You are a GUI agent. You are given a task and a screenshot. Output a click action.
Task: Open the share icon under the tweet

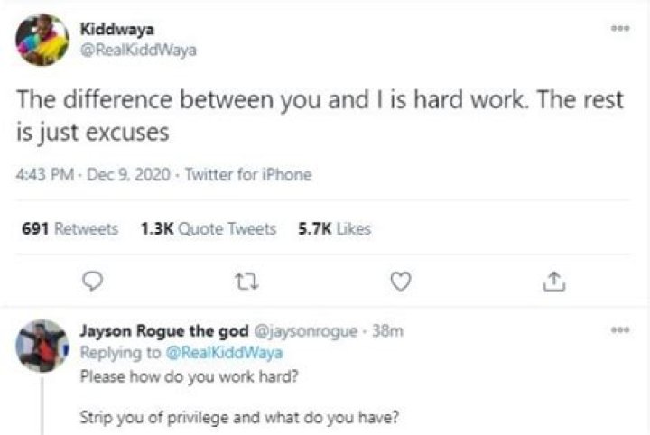coord(553,282)
